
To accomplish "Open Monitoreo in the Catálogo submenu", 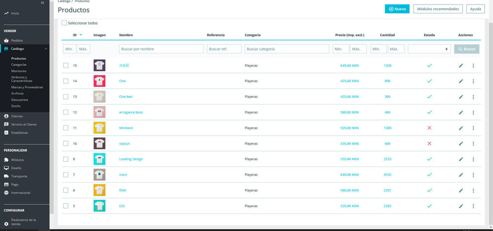I will click(19, 71).
